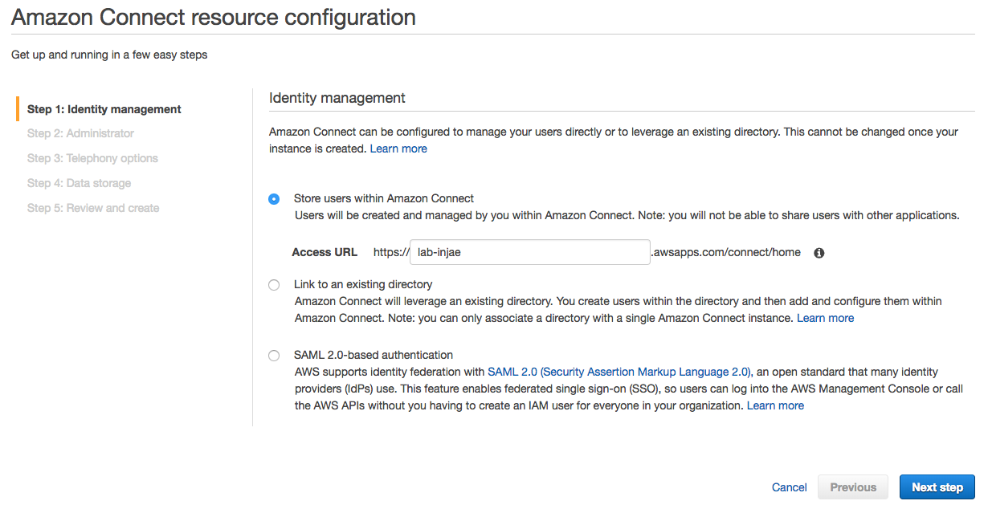Navigate to Step 5: Review and create

(93, 208)
